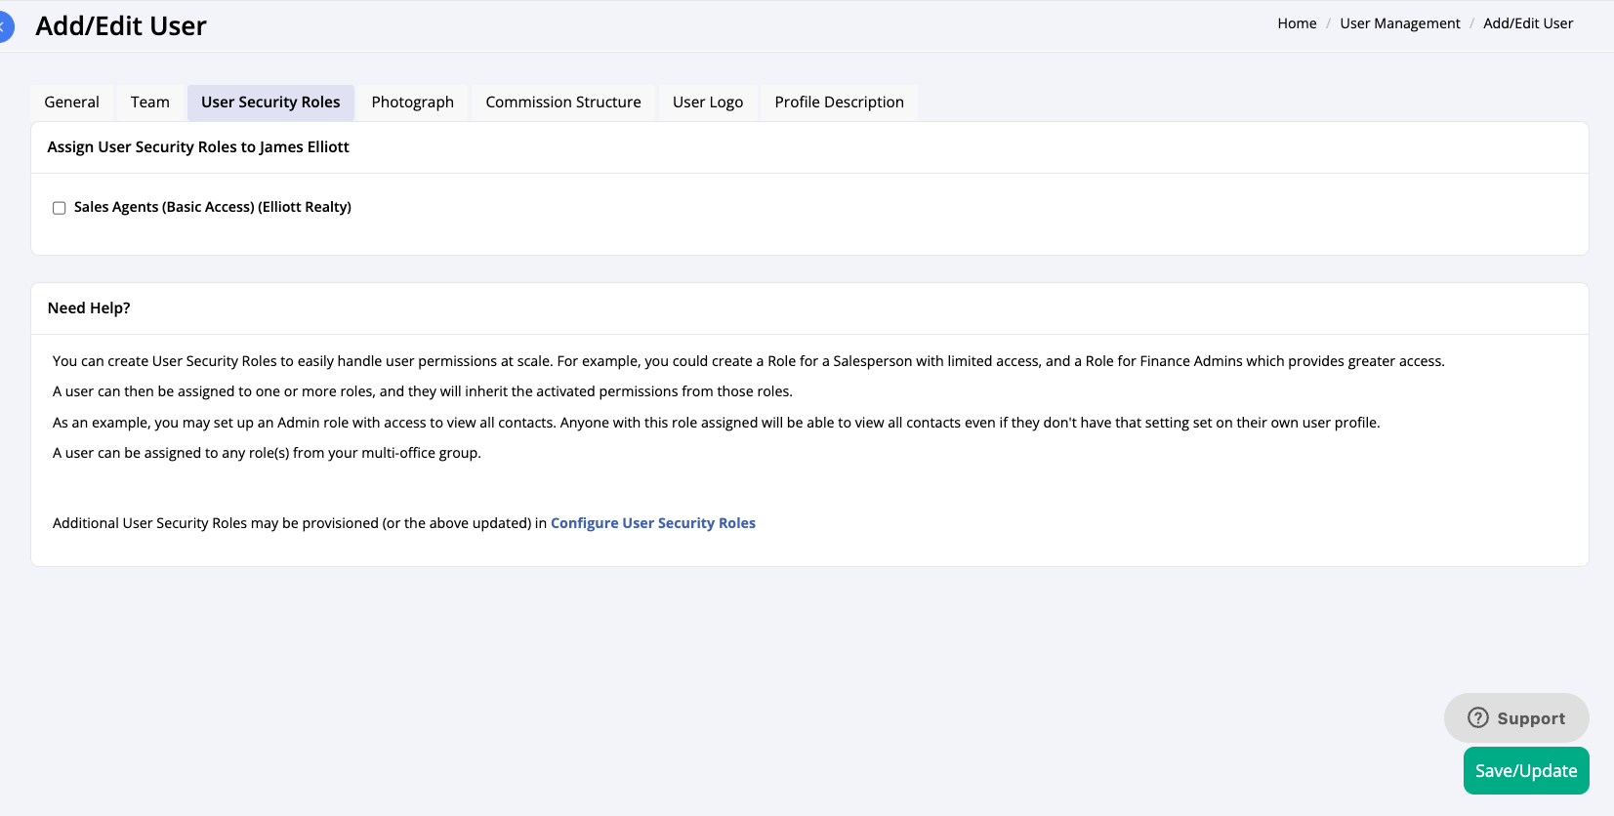Click the line starting "You can create User Security Roles"
Screen dimensions: 1614x816
tap(749, 361)
